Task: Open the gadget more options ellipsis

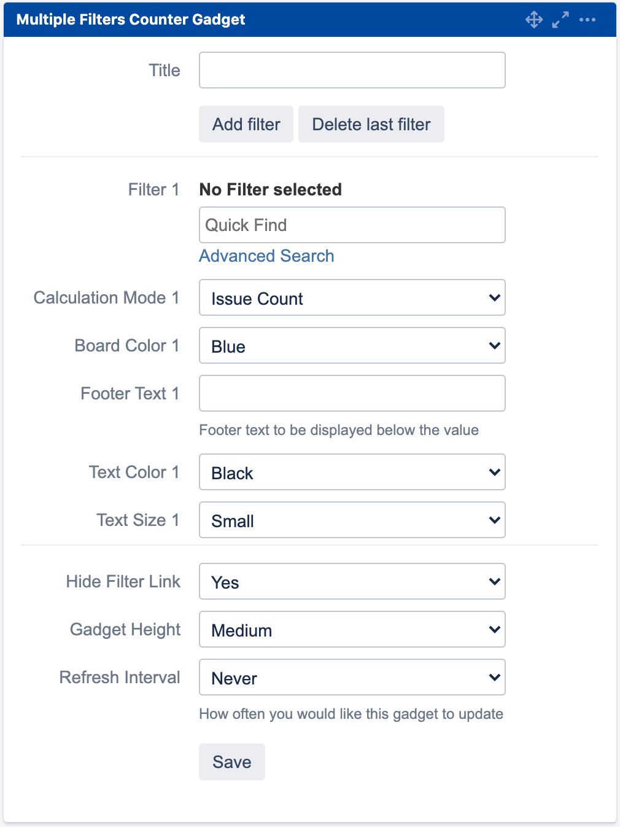Action: coord(587,20)
